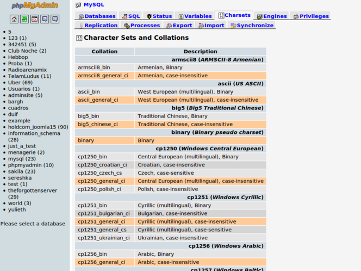Go to the Import tab
The height and width of the screenshot is (271, 361).
[211, 26]
